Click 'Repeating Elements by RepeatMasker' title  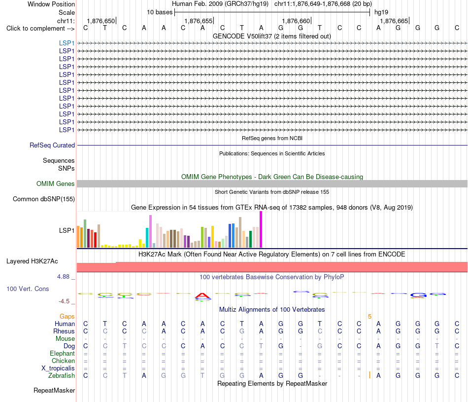click(x=272, y=383)
